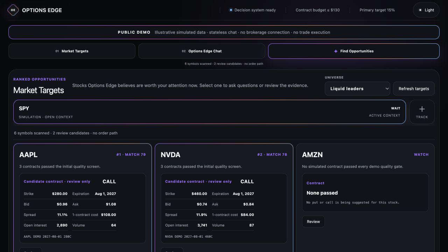Click Find Opportunities button
The height and width of the screenshot is (252, 448).
tap(353, 51)
